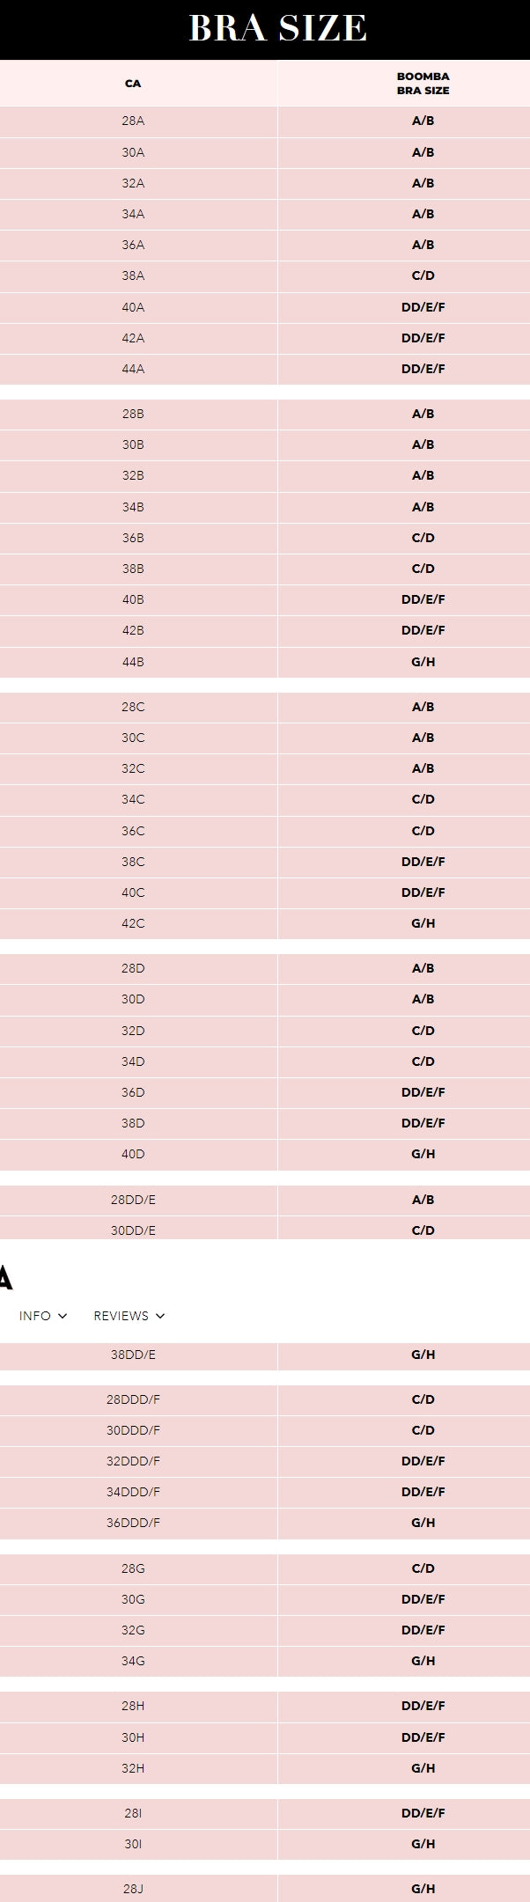Click the partial black logo letter above INFO
Image resolution: width=530 pixels, height=1902 pixels.
pos(5,1277)
